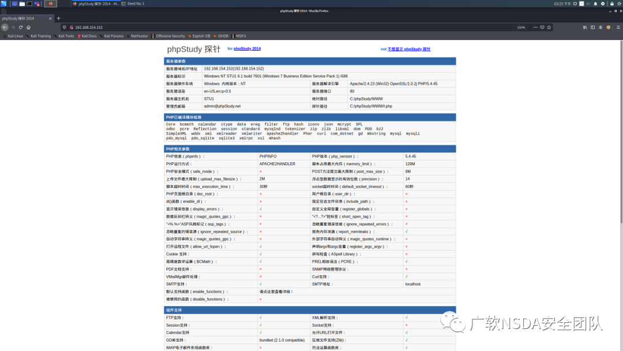Screen dimensions: 623x351
Task: Open the file manager panel launcher
Action: [22, 3]
